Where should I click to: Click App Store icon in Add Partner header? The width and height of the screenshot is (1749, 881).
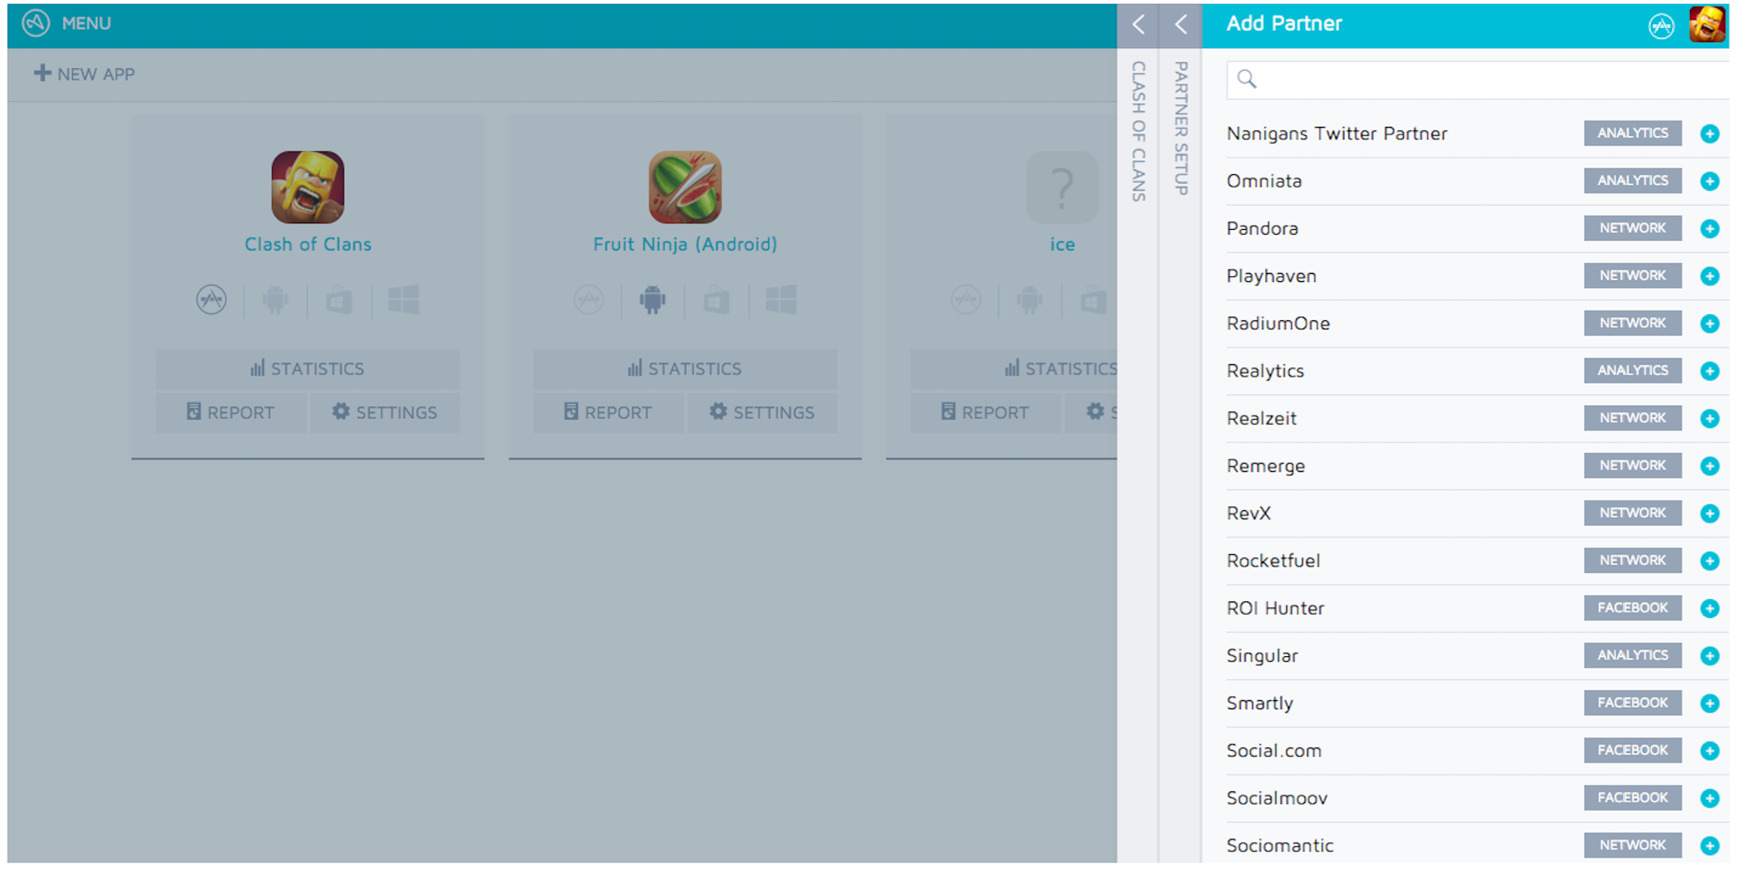(1661, 27)
